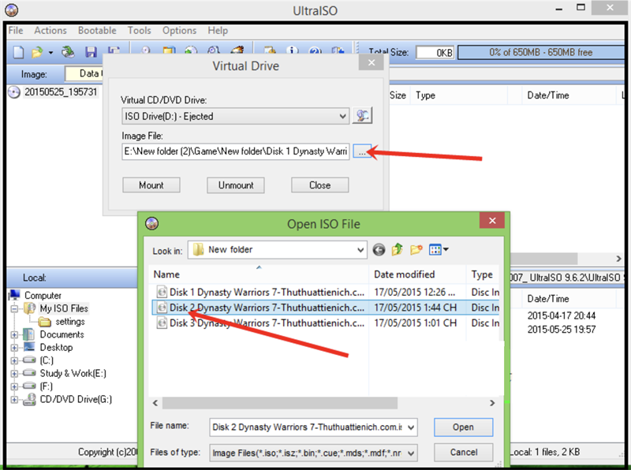Screen dimensions: 631x470
Task: Click the Back navigation icon in Open ISO File
Action: tap(379, 249)
